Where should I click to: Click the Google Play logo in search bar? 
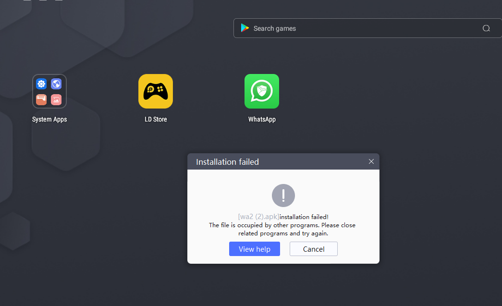click(245, 28)
